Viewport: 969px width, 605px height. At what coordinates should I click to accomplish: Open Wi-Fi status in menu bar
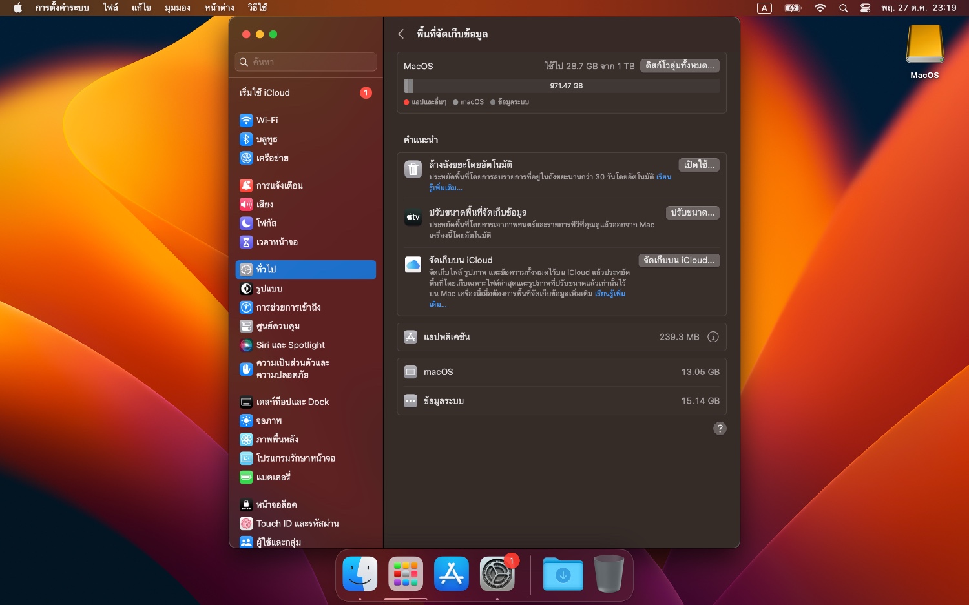pyautogui.click(x=820, y=8)
